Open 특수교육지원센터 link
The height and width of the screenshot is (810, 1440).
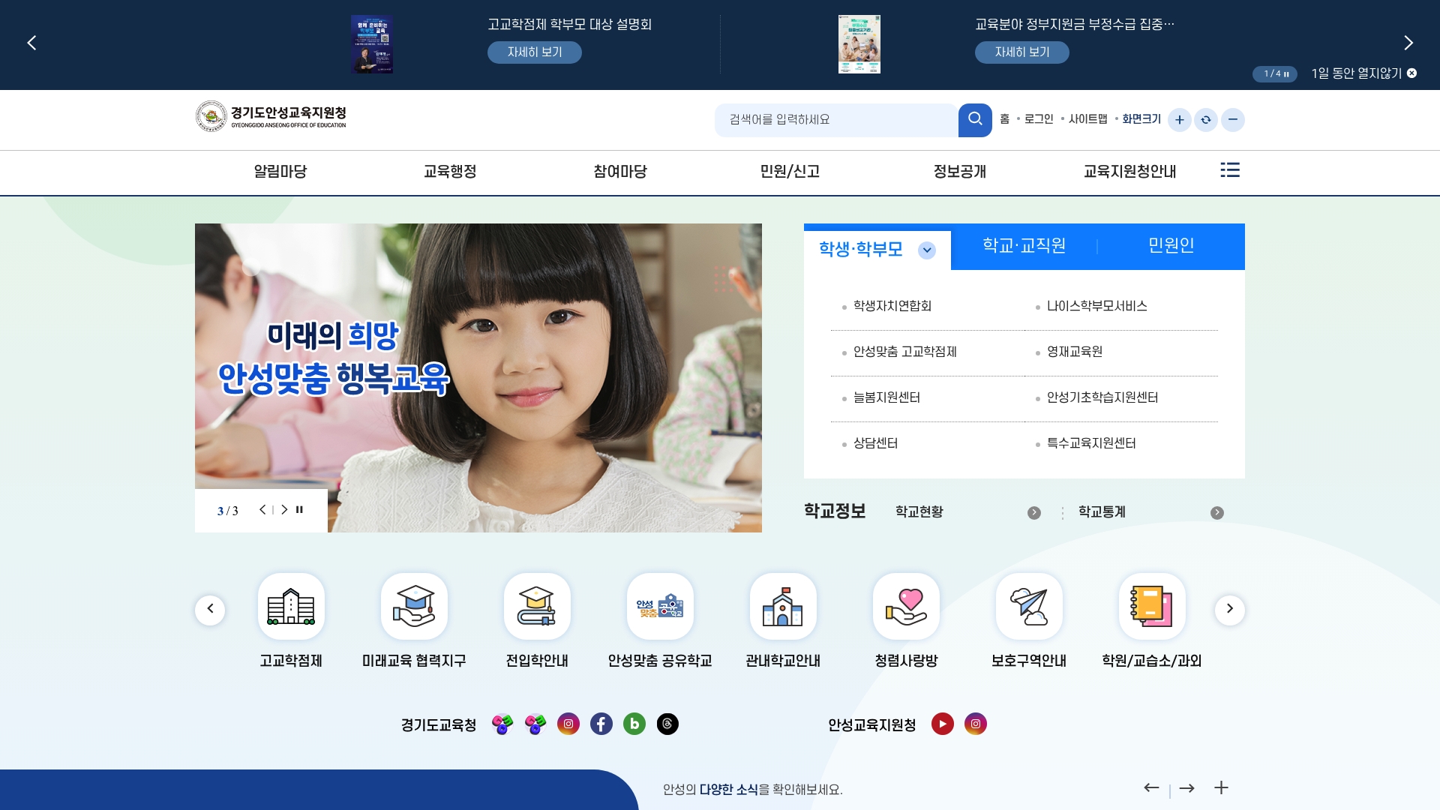coord(1091,443)
